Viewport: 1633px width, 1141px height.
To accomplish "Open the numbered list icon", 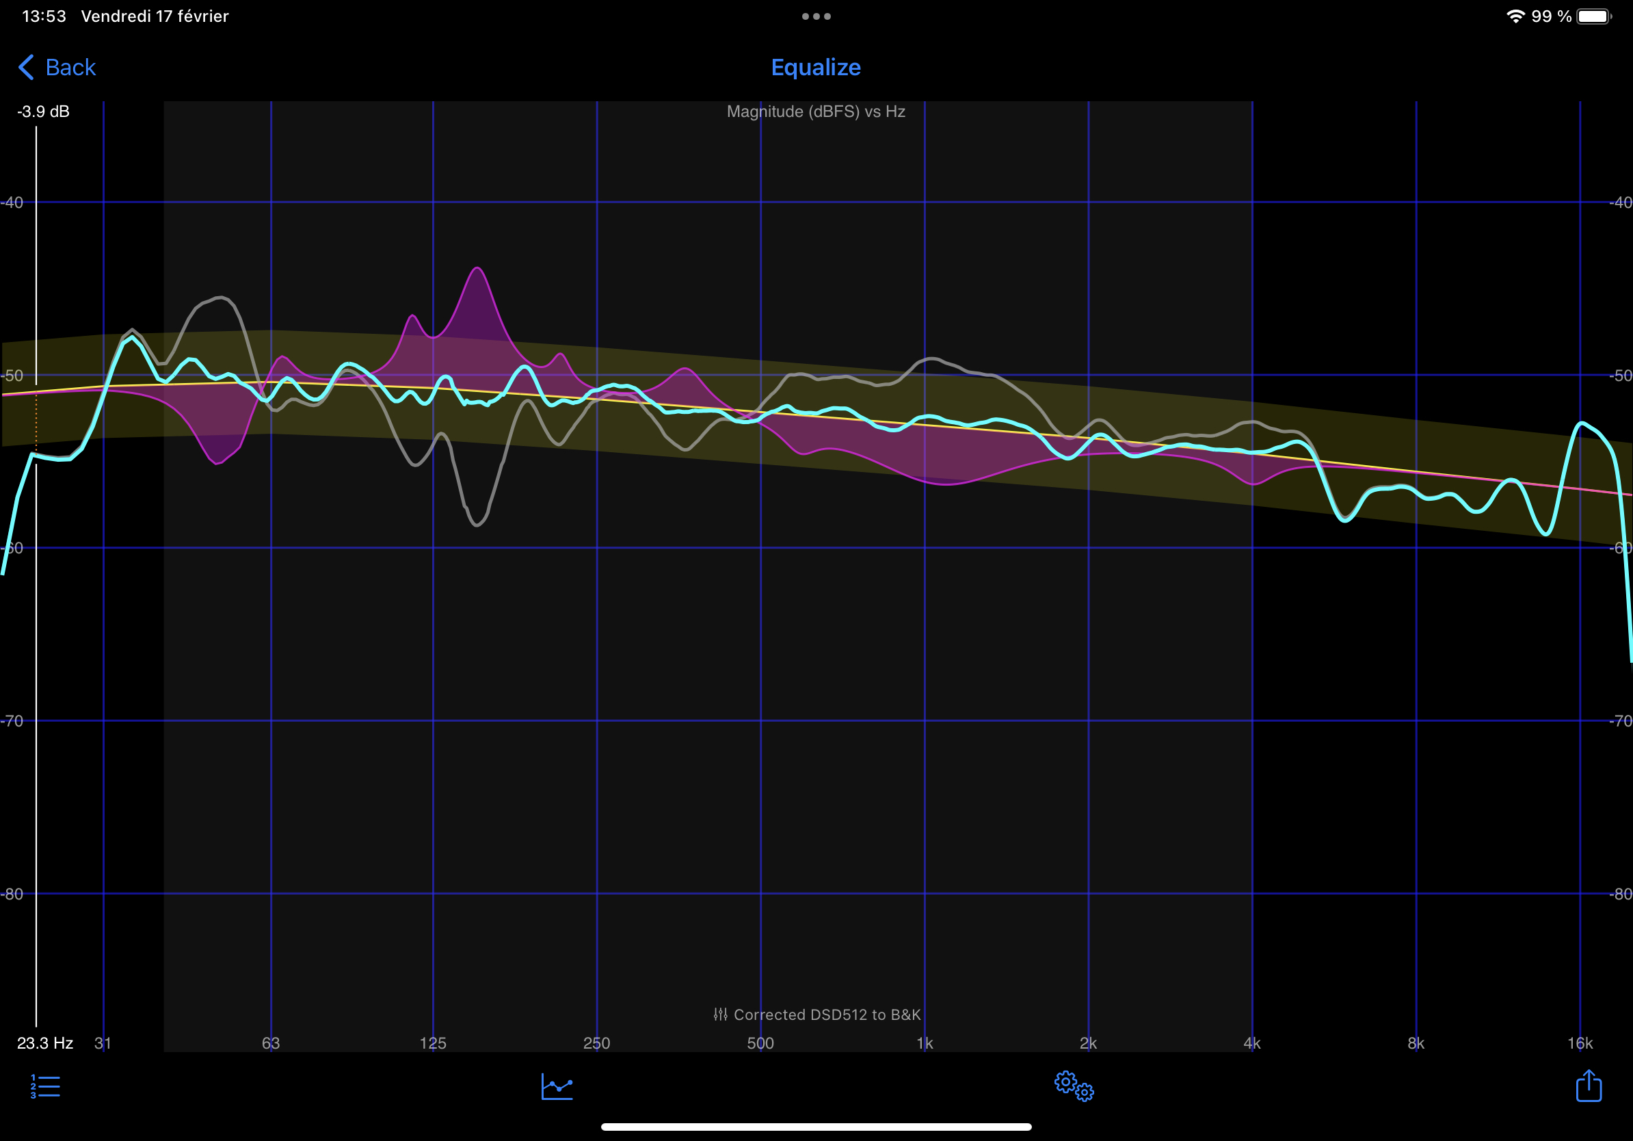I will tap(45, 1086).
